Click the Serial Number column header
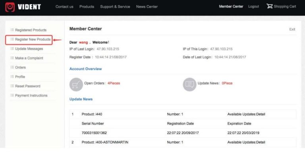Image resolution: width=305 pixels, height=152 pixels. [93, 123]
